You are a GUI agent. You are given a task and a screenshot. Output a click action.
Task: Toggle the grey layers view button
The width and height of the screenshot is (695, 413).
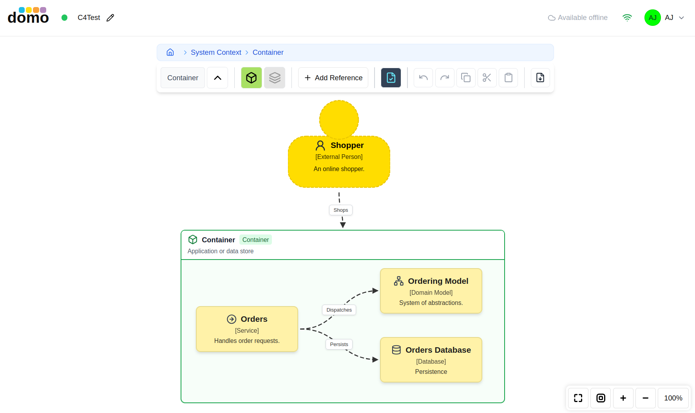(x=275, y=78)
